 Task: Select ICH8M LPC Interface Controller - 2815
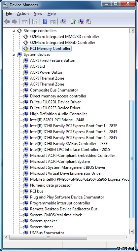70,150
